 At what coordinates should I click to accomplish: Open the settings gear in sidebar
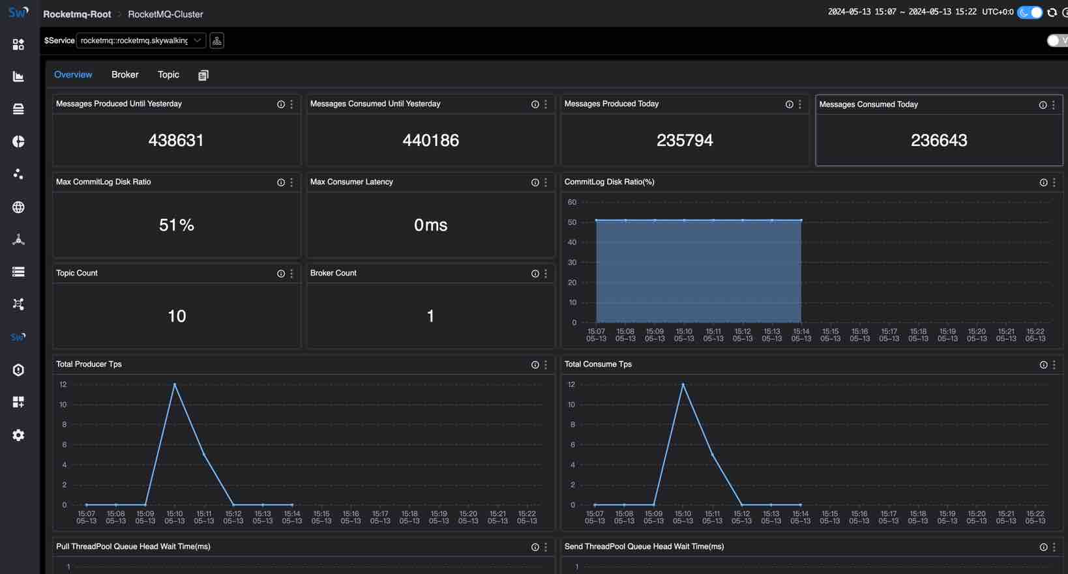tap(18, 435)
